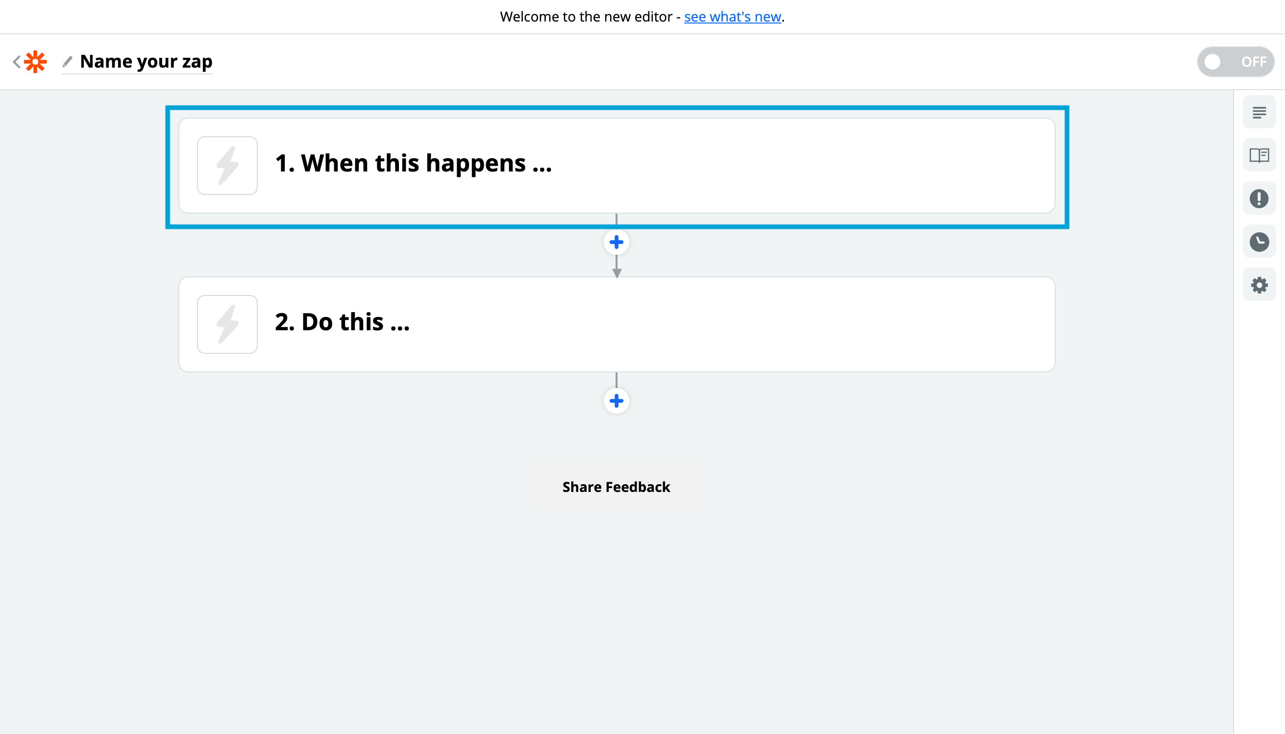Viewport: 1285px width, 734px height.
Task: Open the description notes sidebar icon
Action: [x=1259, y=112]
